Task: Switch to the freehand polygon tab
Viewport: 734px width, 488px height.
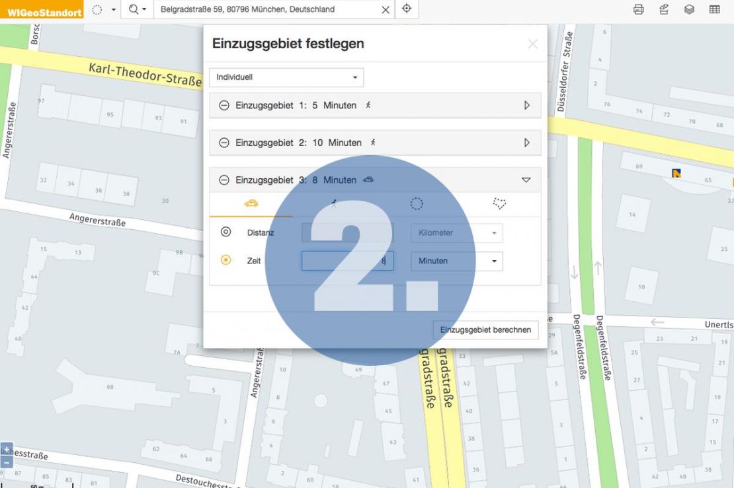Action: (499, 203)
